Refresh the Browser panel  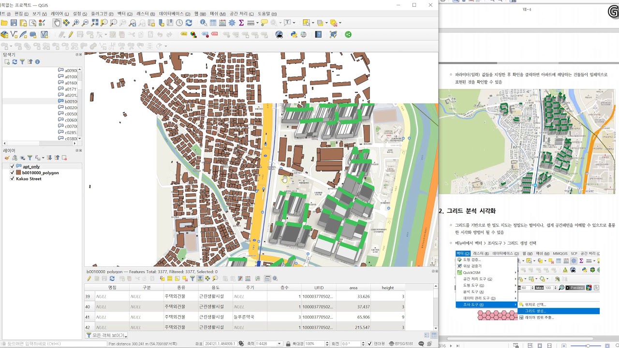pyautogui.click(x=15, y=62)
